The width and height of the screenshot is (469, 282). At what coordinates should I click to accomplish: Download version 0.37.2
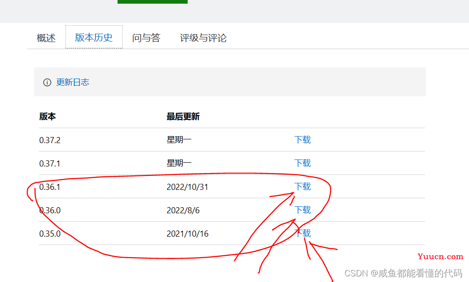(303, 140)
